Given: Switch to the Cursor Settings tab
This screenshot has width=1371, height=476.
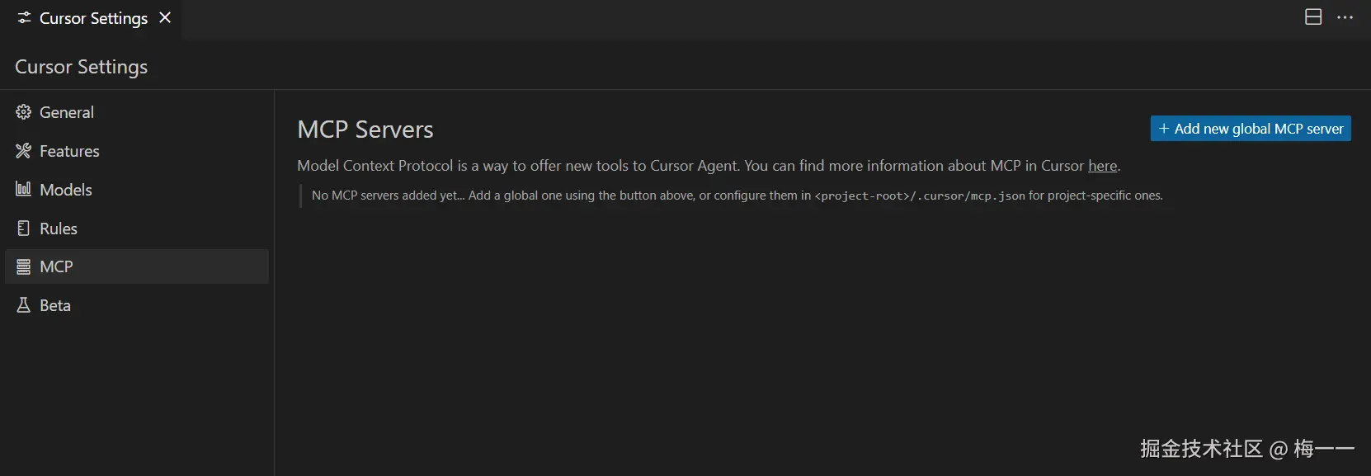Looking at the screenshot, I should click(93, 18).
